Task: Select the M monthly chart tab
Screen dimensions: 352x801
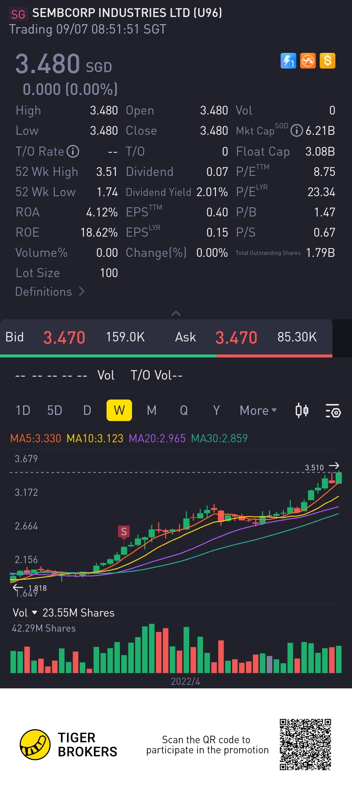Action: pyautogui.click(x=152, y=410)
